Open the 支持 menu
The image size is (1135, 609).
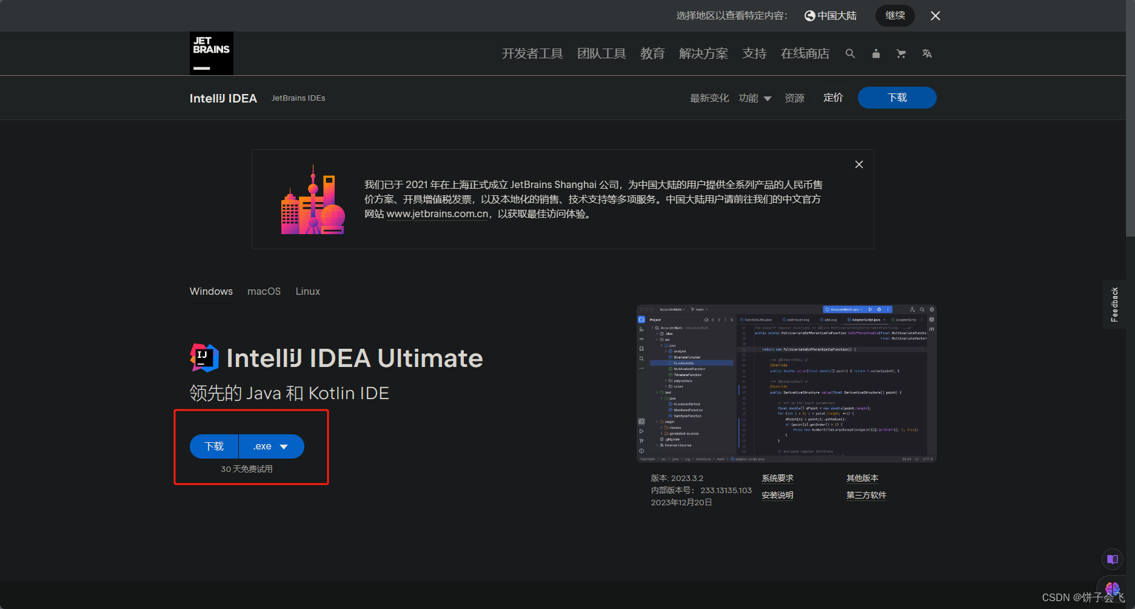pyautogui.click(x=754, y=53)
